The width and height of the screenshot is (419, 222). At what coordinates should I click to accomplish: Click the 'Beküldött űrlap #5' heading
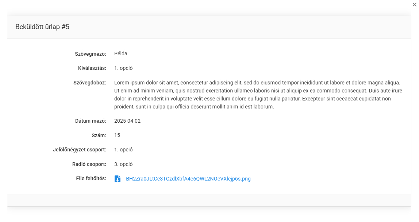click(42, 27)
